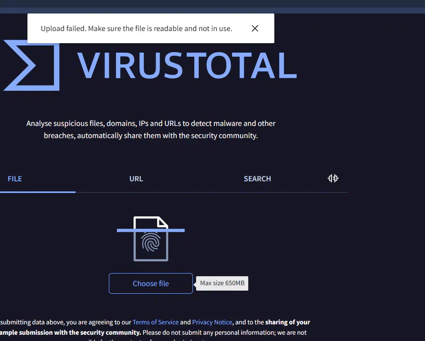Dismiss the upload failed notification

(x=255, y=28)
